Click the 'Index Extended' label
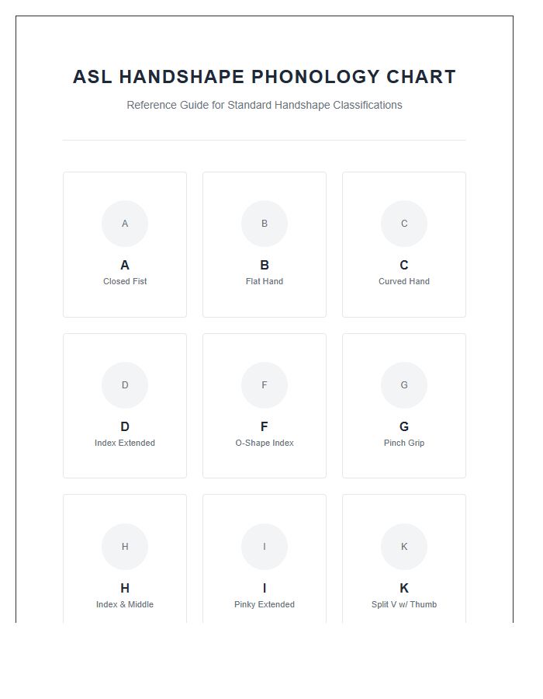The height and width of the screenshot is (699, 543). click(x=125, y=443)
